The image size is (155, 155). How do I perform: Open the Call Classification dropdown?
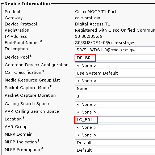point(115,73)
